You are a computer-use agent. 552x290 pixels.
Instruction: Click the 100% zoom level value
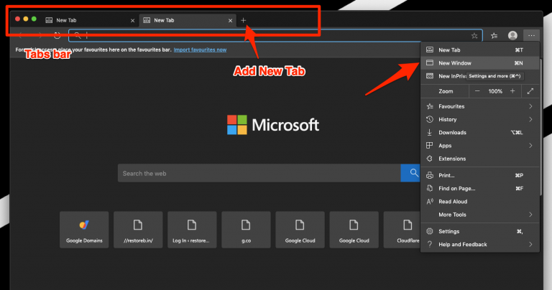(495, 91)
